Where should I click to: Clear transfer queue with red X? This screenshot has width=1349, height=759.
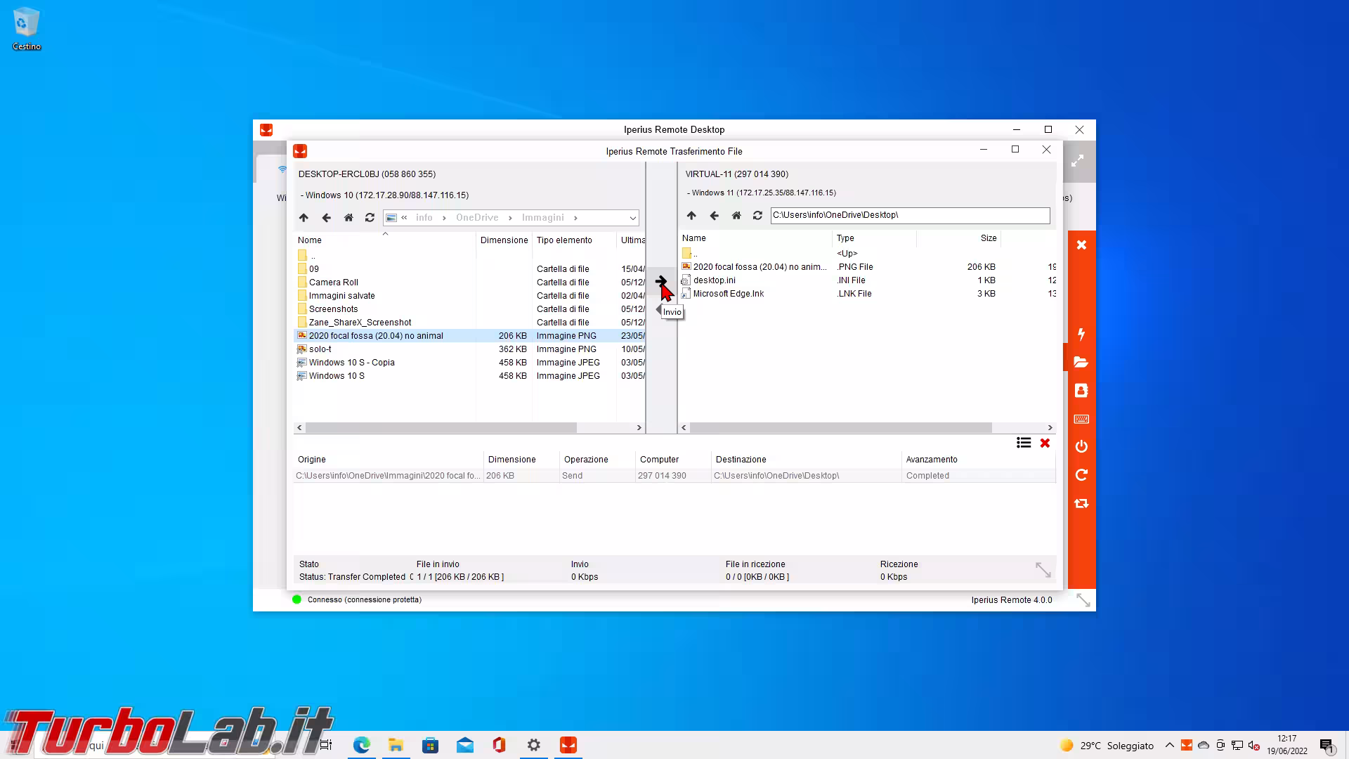pyautogui.click(x=1045, y=443)
